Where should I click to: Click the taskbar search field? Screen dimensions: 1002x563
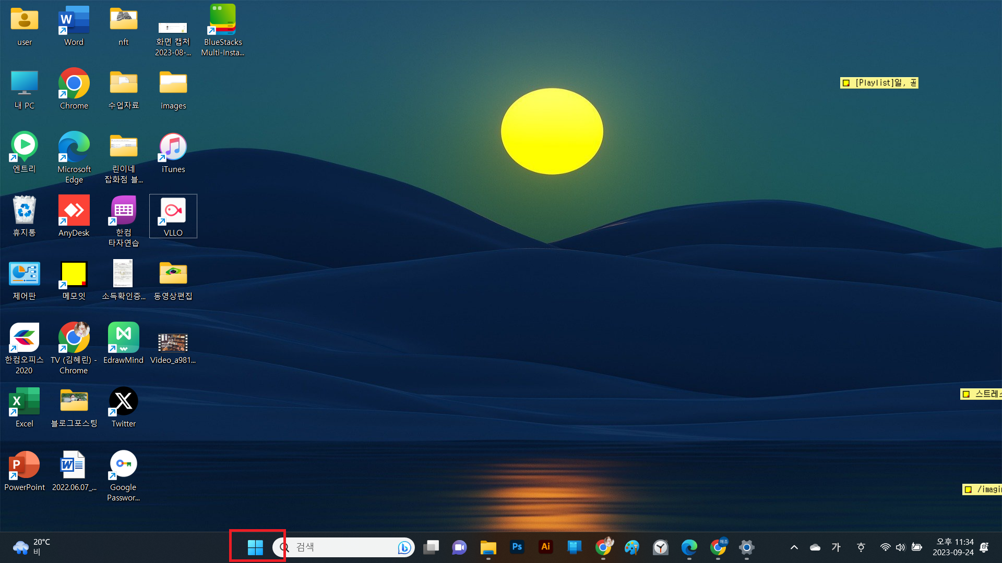pos(339,547)
